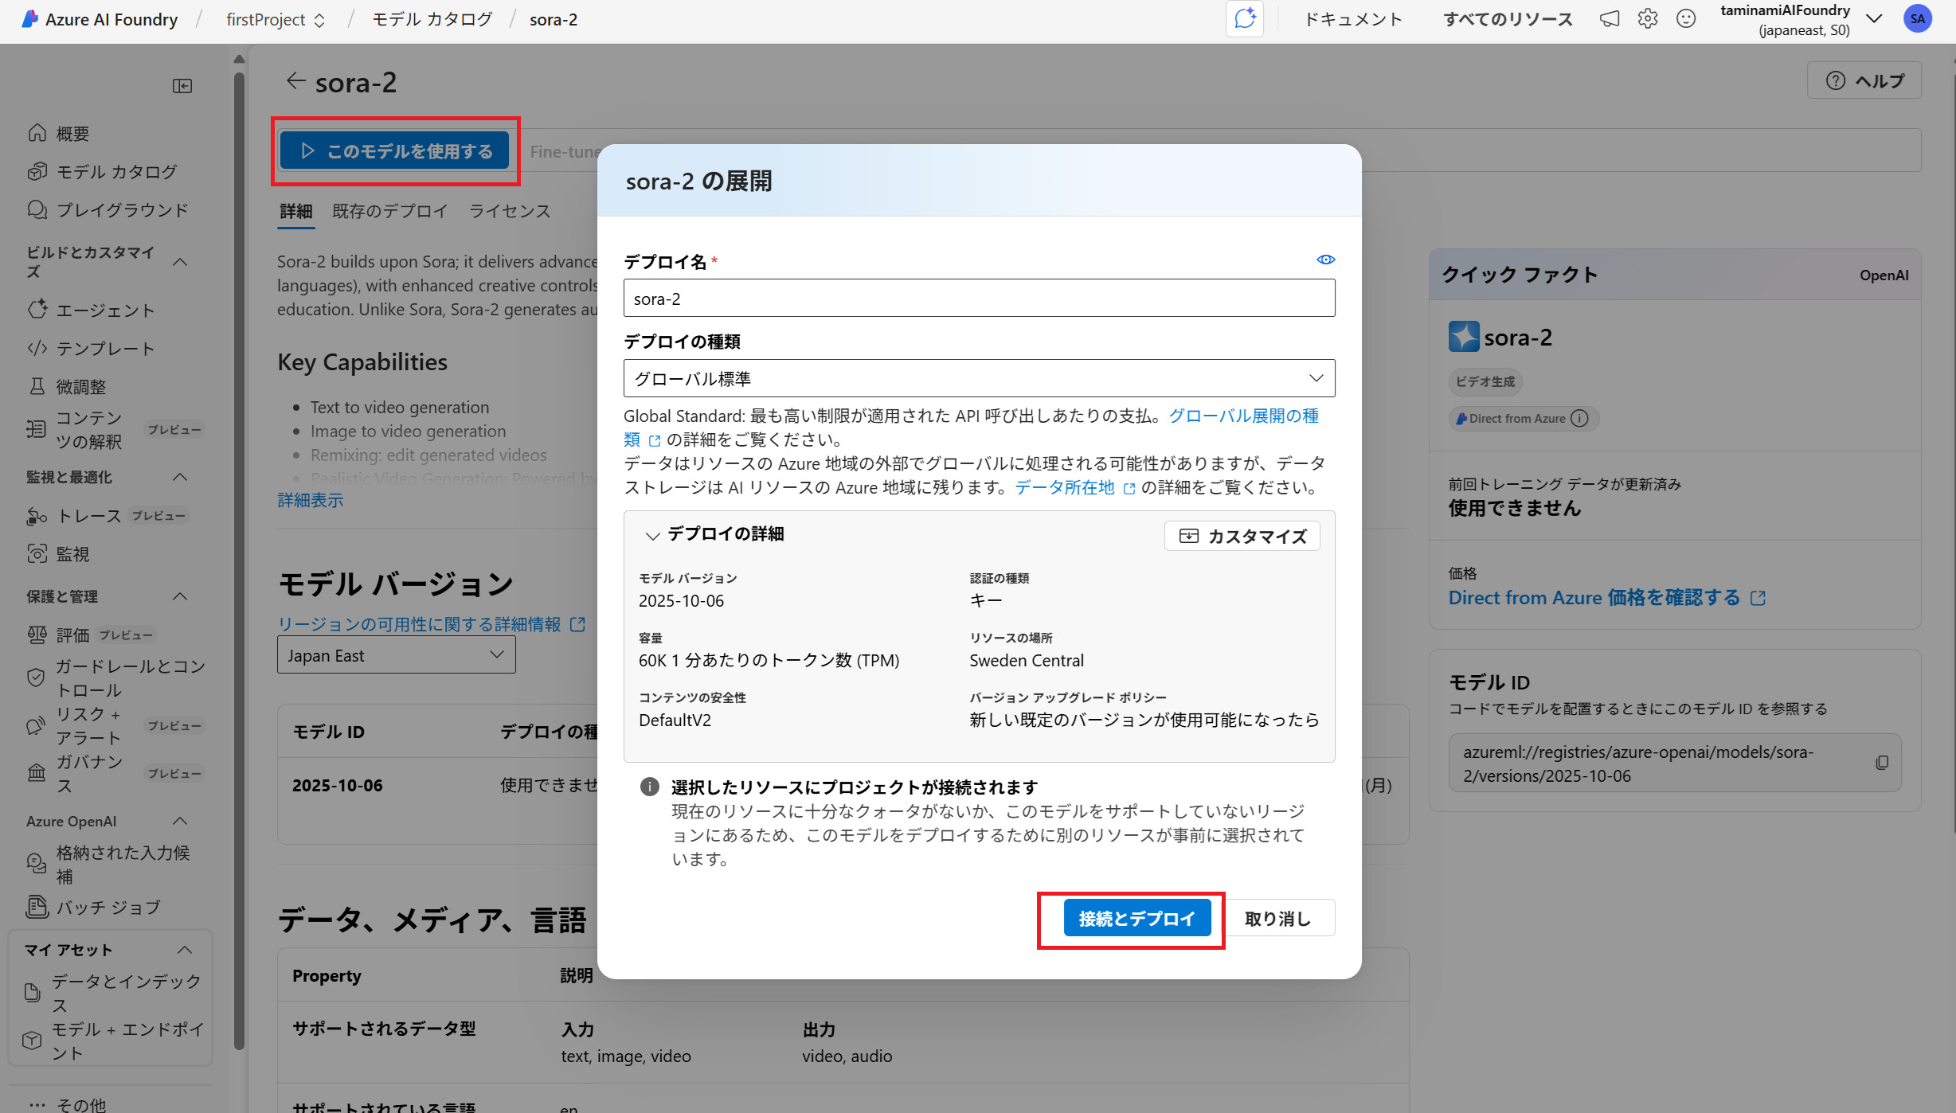Collapse the デプロイの詳細 section
Image resolution: width=1956 pixels, height=1113 pixels.
pos(652,536)
